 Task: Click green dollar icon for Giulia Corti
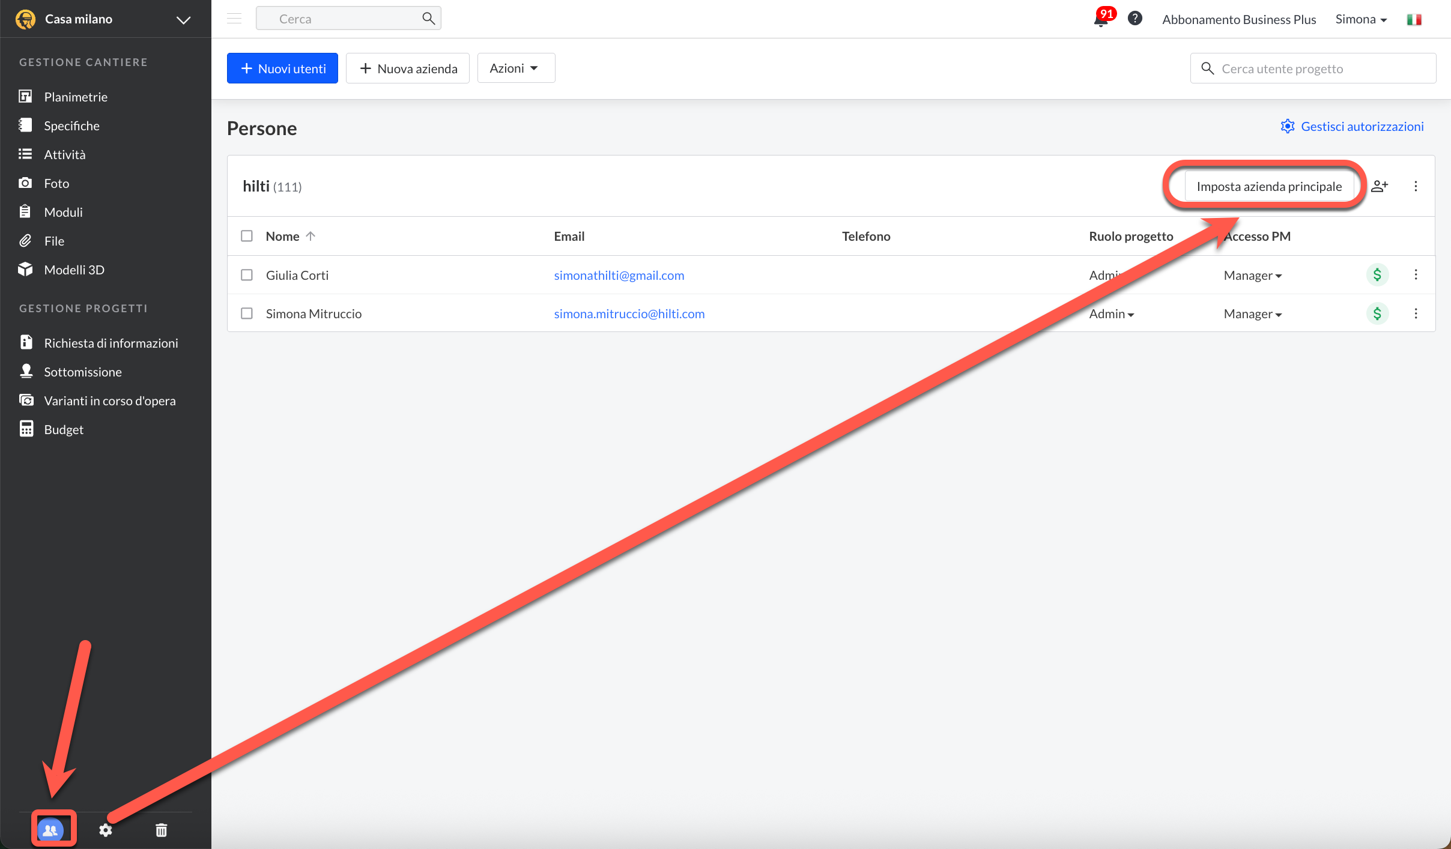(1377, 275)
